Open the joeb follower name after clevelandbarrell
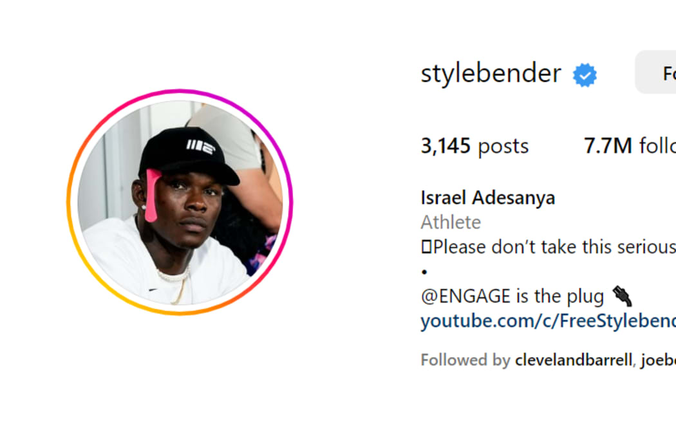This screenshot has height=422, width=676. 659,360
